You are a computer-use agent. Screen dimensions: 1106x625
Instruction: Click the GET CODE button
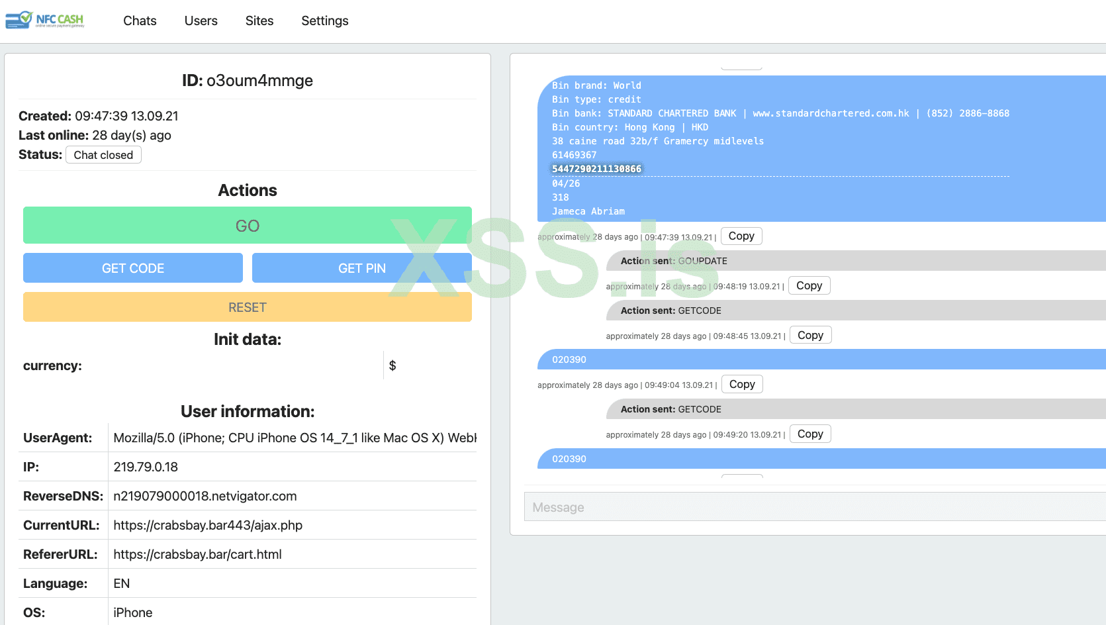pyautogui.click(x=133, y=268)
